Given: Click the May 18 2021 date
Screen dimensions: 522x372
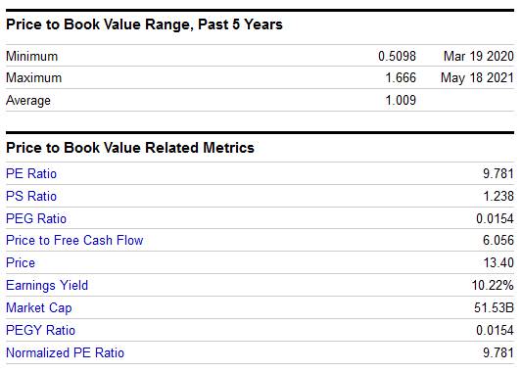Looking at the screenshot, I should pos(477,78).
